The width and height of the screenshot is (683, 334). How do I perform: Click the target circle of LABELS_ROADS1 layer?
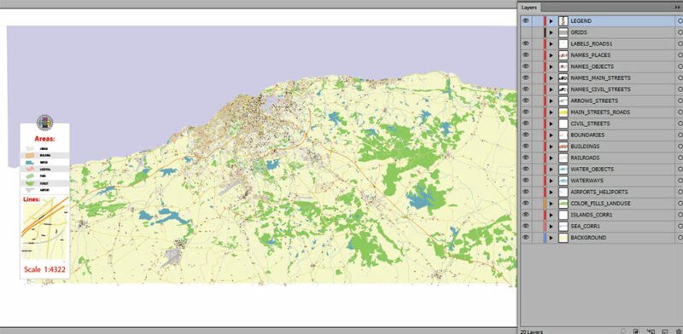point(680,44)
